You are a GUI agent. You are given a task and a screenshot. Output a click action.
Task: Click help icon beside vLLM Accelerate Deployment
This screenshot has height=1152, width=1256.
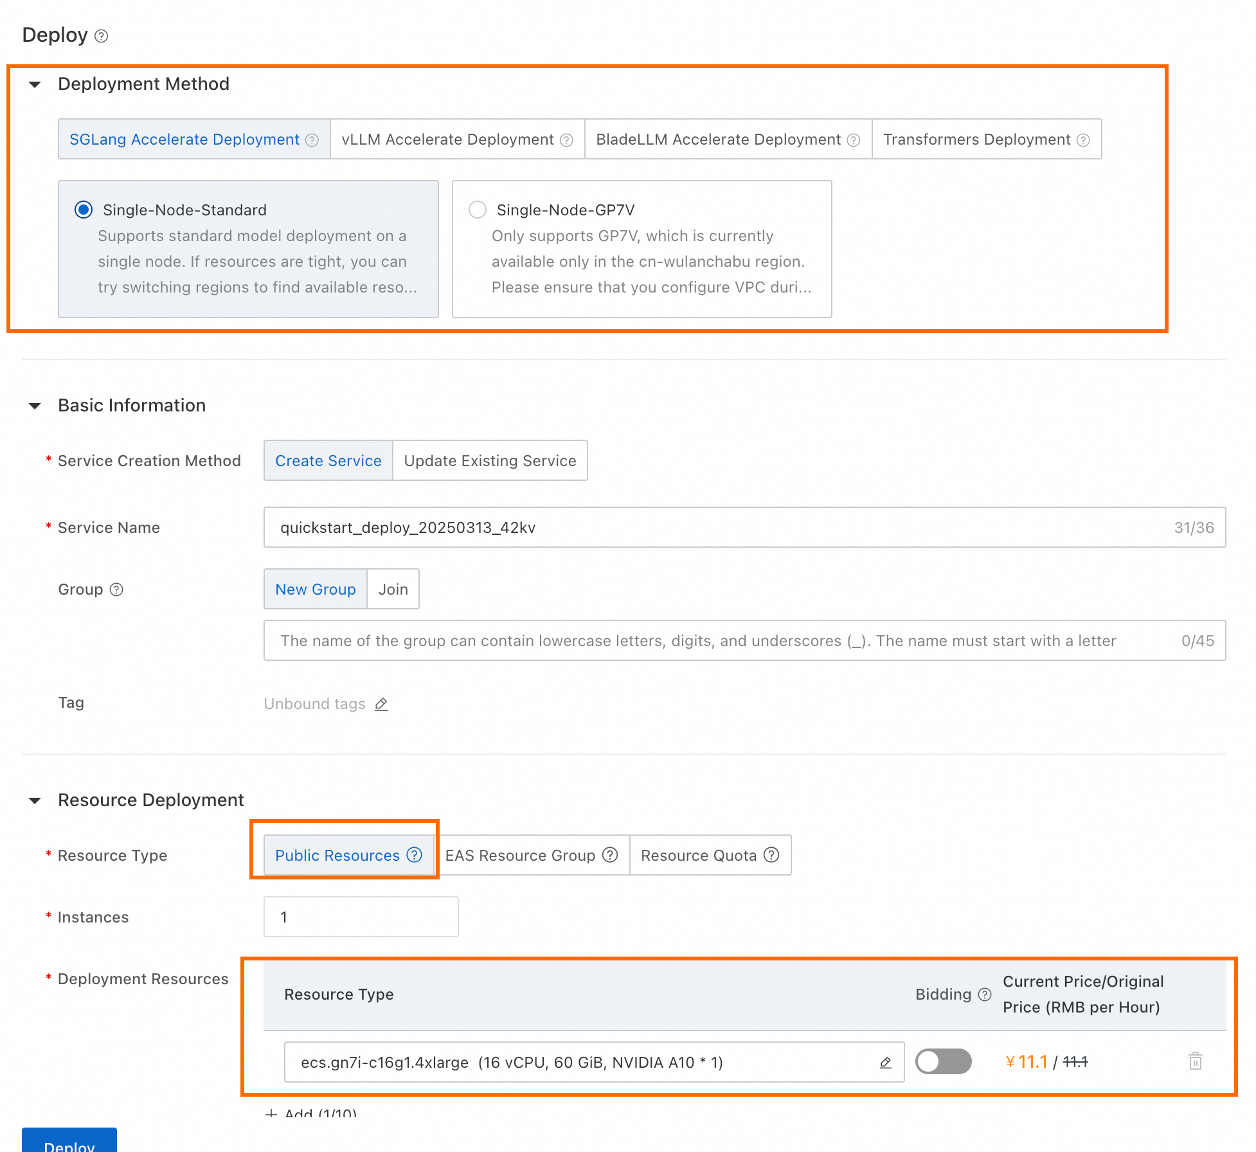566,140
